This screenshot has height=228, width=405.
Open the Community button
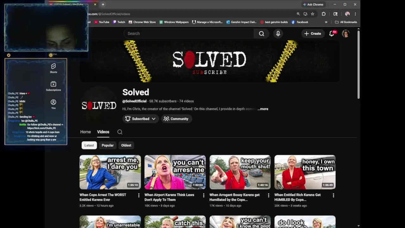(176, 119)
